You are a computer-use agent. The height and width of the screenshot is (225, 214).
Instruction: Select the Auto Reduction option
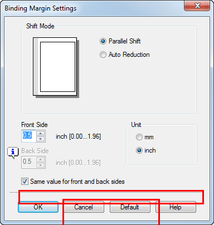pos(103,55)
